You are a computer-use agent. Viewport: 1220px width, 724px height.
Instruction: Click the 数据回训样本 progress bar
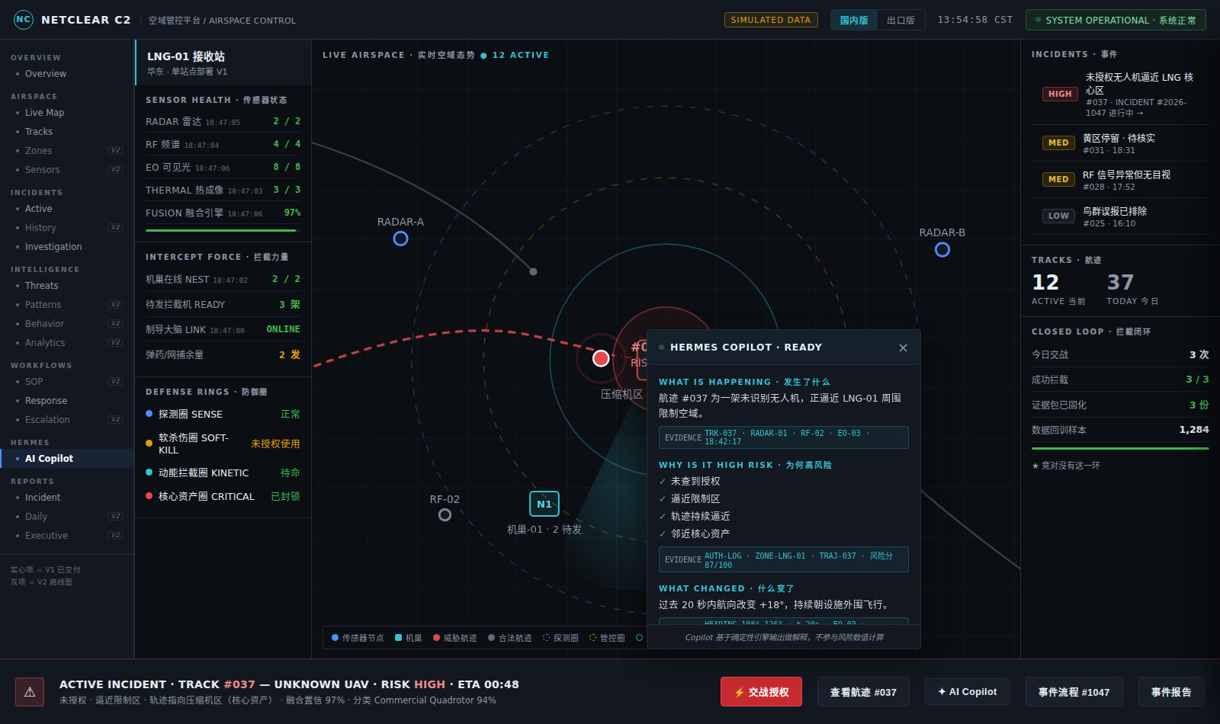(1120, 448)
